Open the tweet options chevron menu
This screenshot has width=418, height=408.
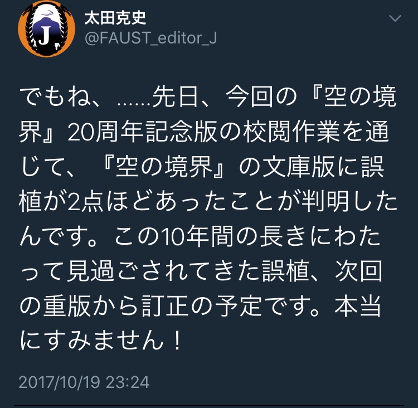point(395,18)
